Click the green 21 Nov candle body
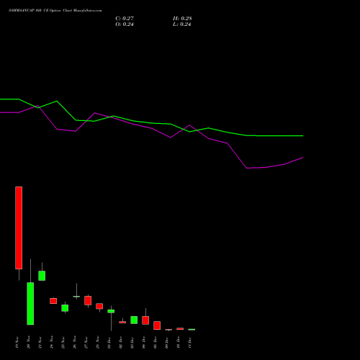The width and height of the screenshot is (360, 360). (42, 276)
